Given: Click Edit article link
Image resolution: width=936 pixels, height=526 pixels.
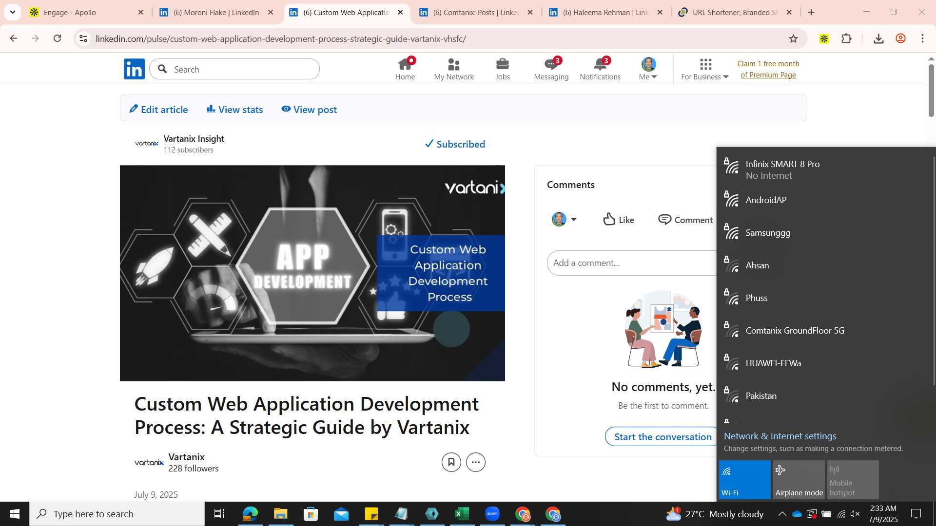Looking at the screenshot, I should [x=158, y=110].
